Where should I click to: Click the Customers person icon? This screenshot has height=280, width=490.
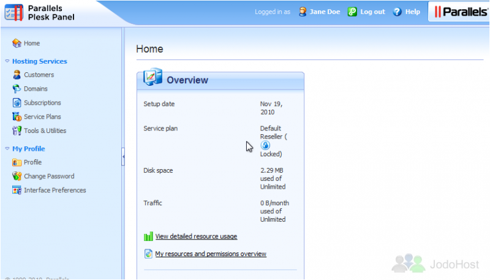click(17, 75)
